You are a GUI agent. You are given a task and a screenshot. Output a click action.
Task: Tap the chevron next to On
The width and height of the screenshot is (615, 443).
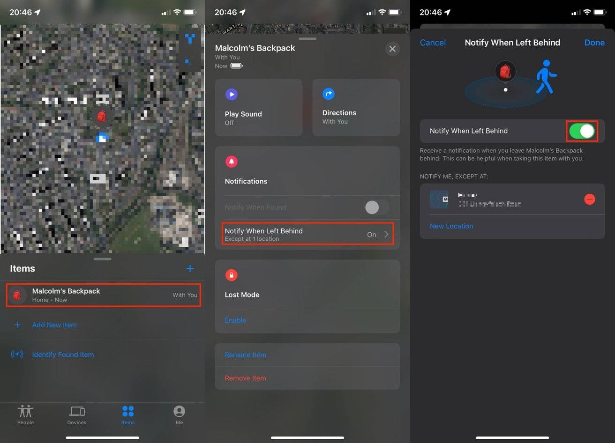387,234
